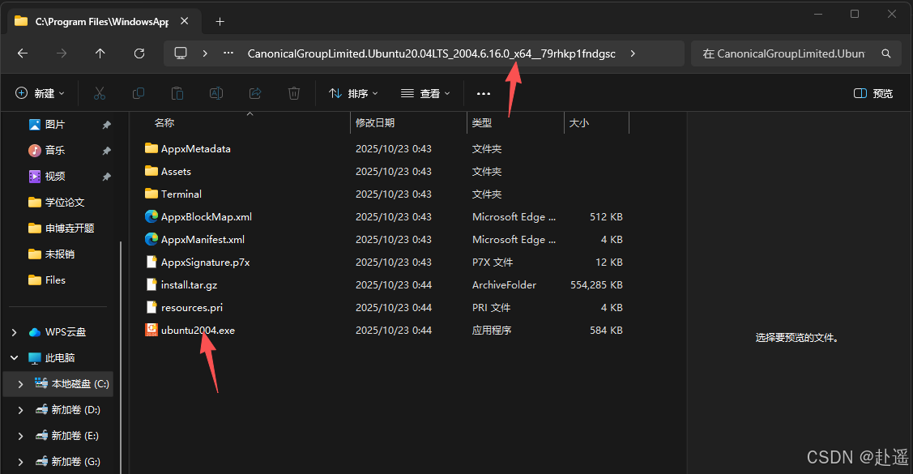Show hidden path segments via ellipsis in address bar
The image size is (913, 474).
coord(228,53)
